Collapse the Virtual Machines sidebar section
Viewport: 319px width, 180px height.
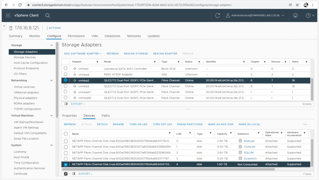tap(51, 116)
